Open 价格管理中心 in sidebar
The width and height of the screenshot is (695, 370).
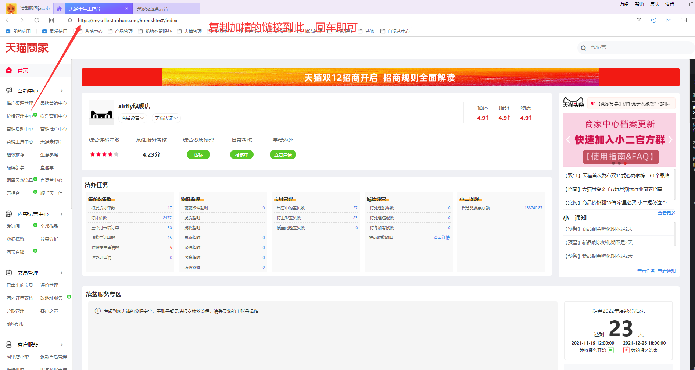[20, 116]
